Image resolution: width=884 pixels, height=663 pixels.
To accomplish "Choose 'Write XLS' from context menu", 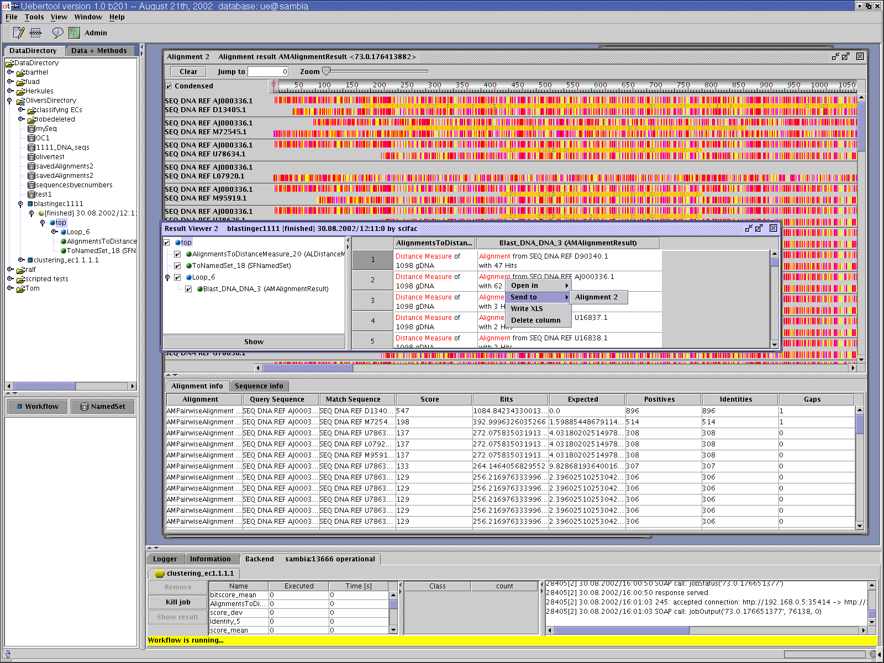I will [x=527, y=309].
